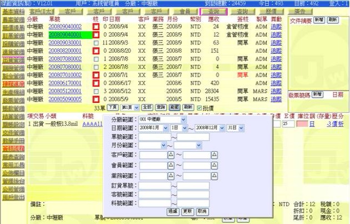The height and width of the screenshot is (224, 350).
Task: Open lookup icon beside first 會員範圍 field
Action: click(x=171, y=165)
